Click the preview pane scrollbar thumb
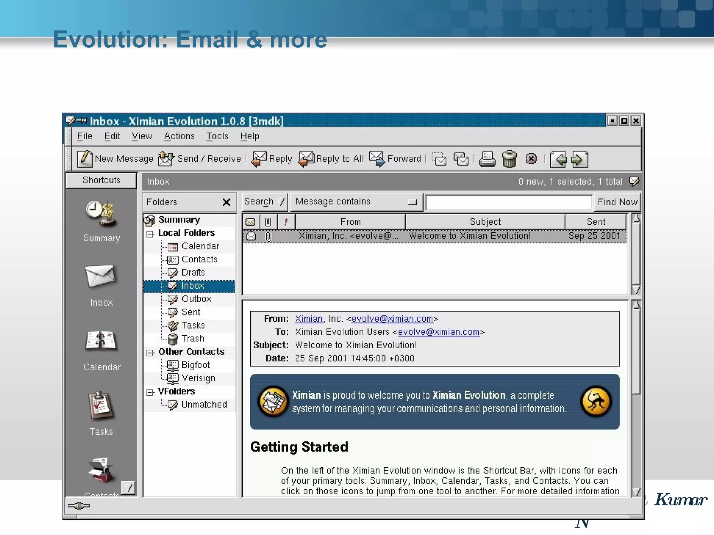The width and height of the screenshot is (714, 535). pos(636,352)
